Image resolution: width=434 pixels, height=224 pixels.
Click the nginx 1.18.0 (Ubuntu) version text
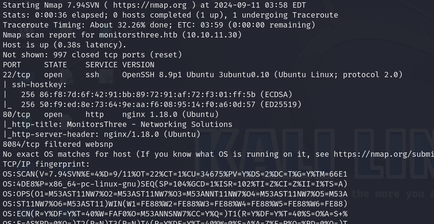coord(170,115)
